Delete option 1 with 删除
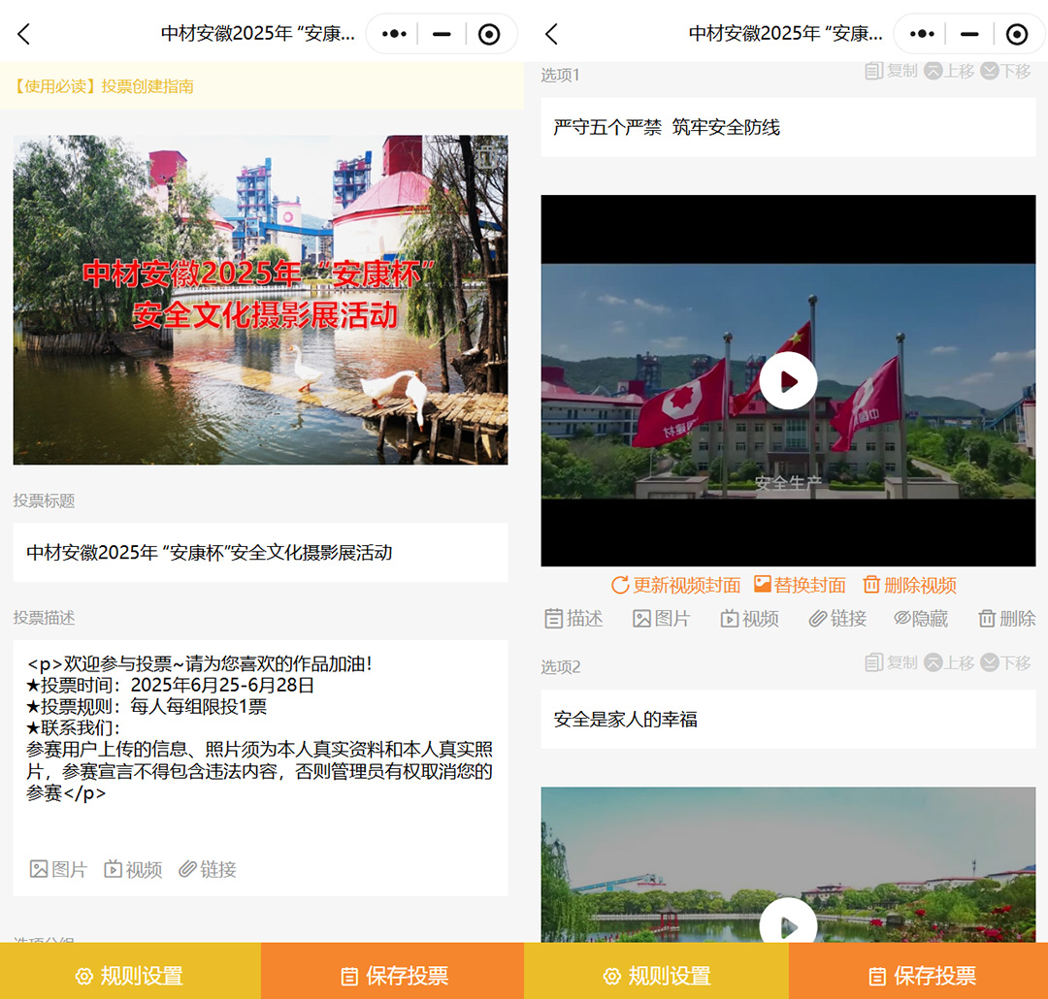The image size is (1048, 999). (x=1006, y=618)
